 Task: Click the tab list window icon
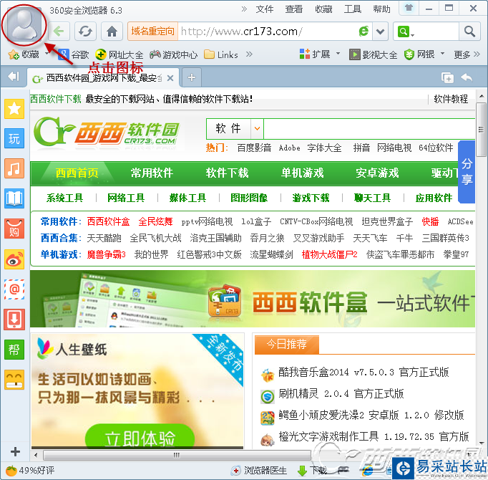point(447,77)
